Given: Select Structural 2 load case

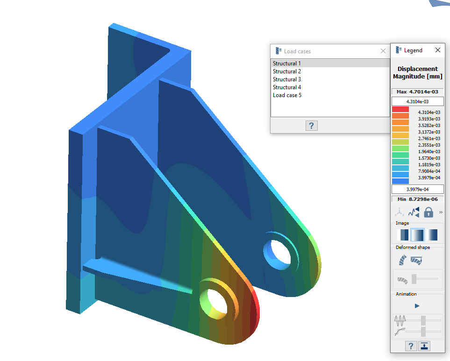Looking at the screenshot, I should (x=287, y=71).
